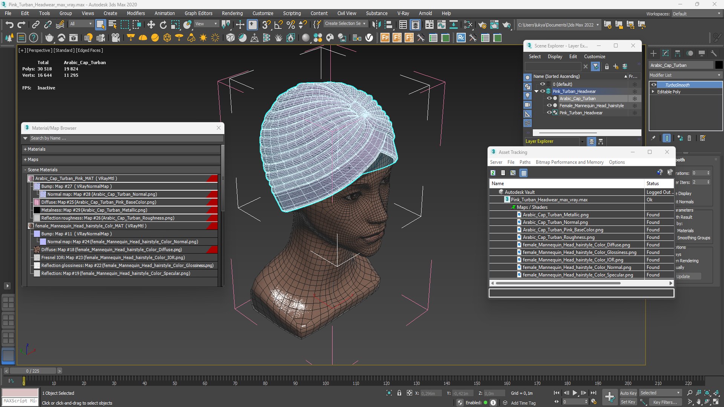Screen dimensions: 724x407
Task: Toggle visibility of Arabic_Cap_Turban in Scene Explorer
Action: click(x=549, y=98)
